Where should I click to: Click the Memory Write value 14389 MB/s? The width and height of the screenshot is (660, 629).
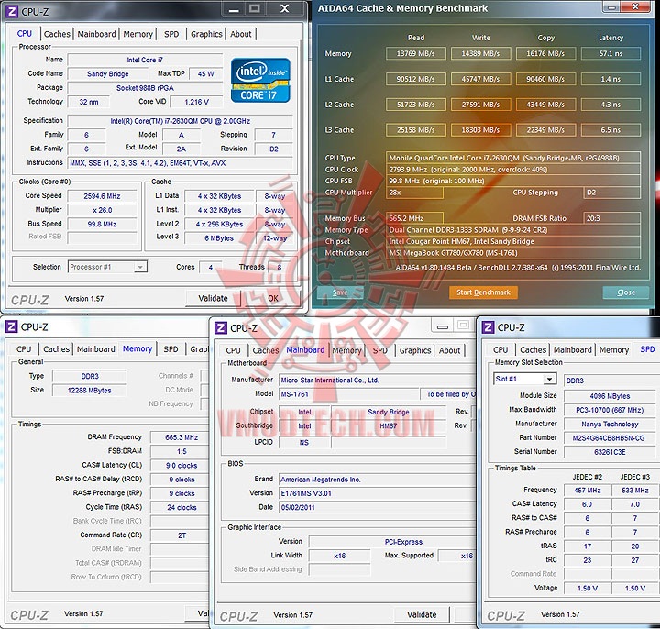click(x=480, y=53)
